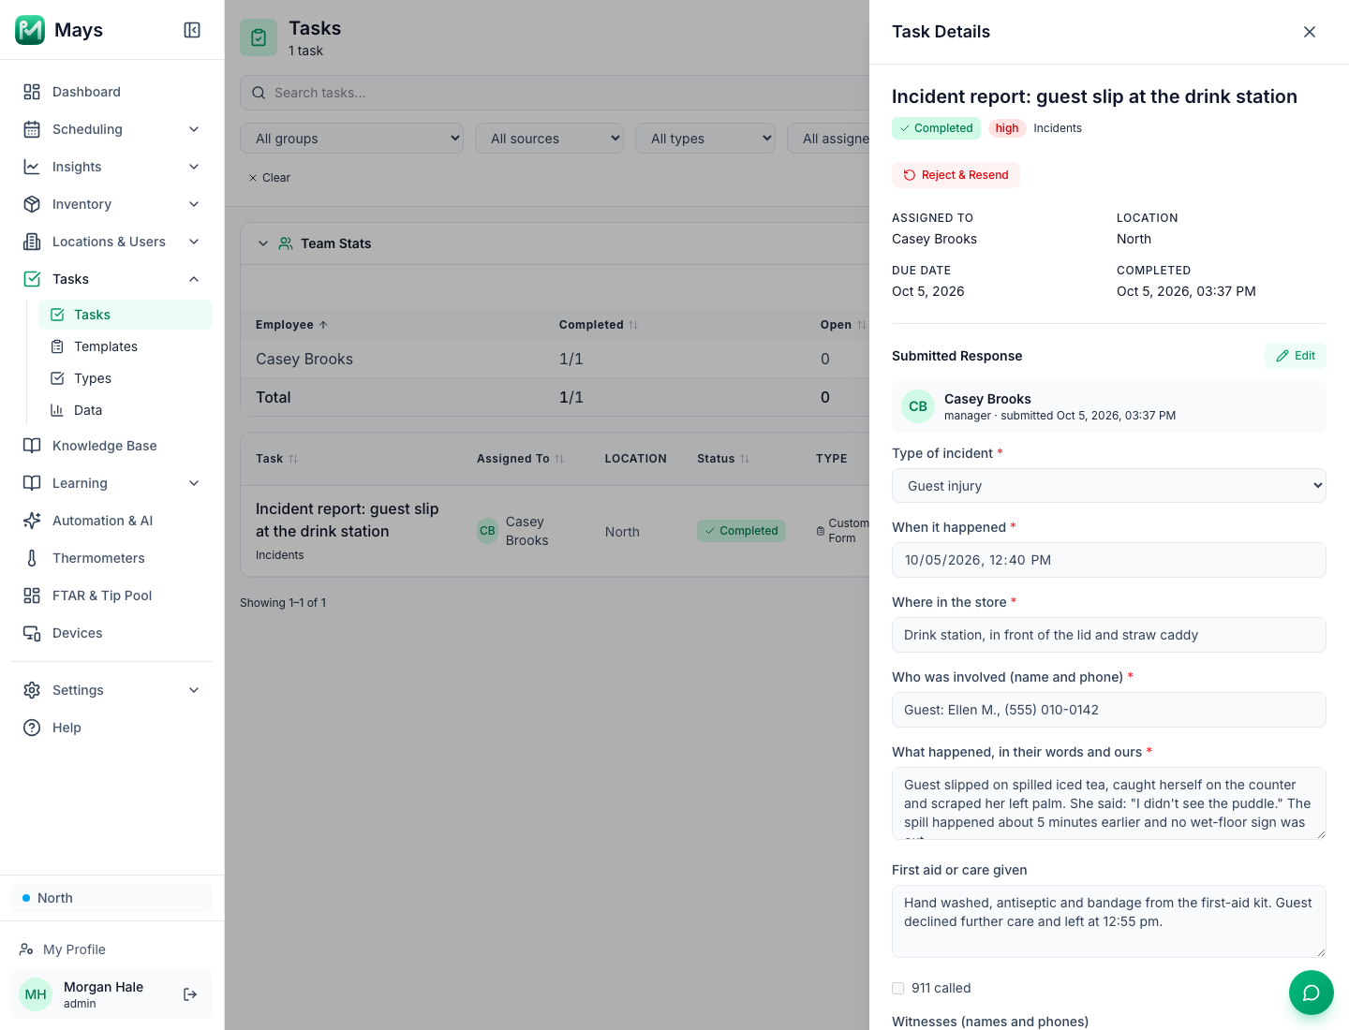
Task: Sort tasks by the Assigned To column
Action: [x=521, y=459]
